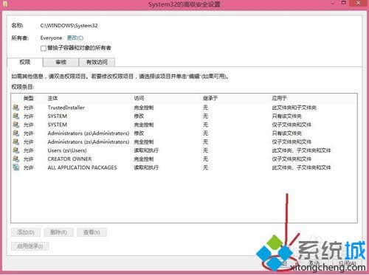Click the 添加(D) button
369x275 pixels.
pyautogui.click(x=26, y=232)
